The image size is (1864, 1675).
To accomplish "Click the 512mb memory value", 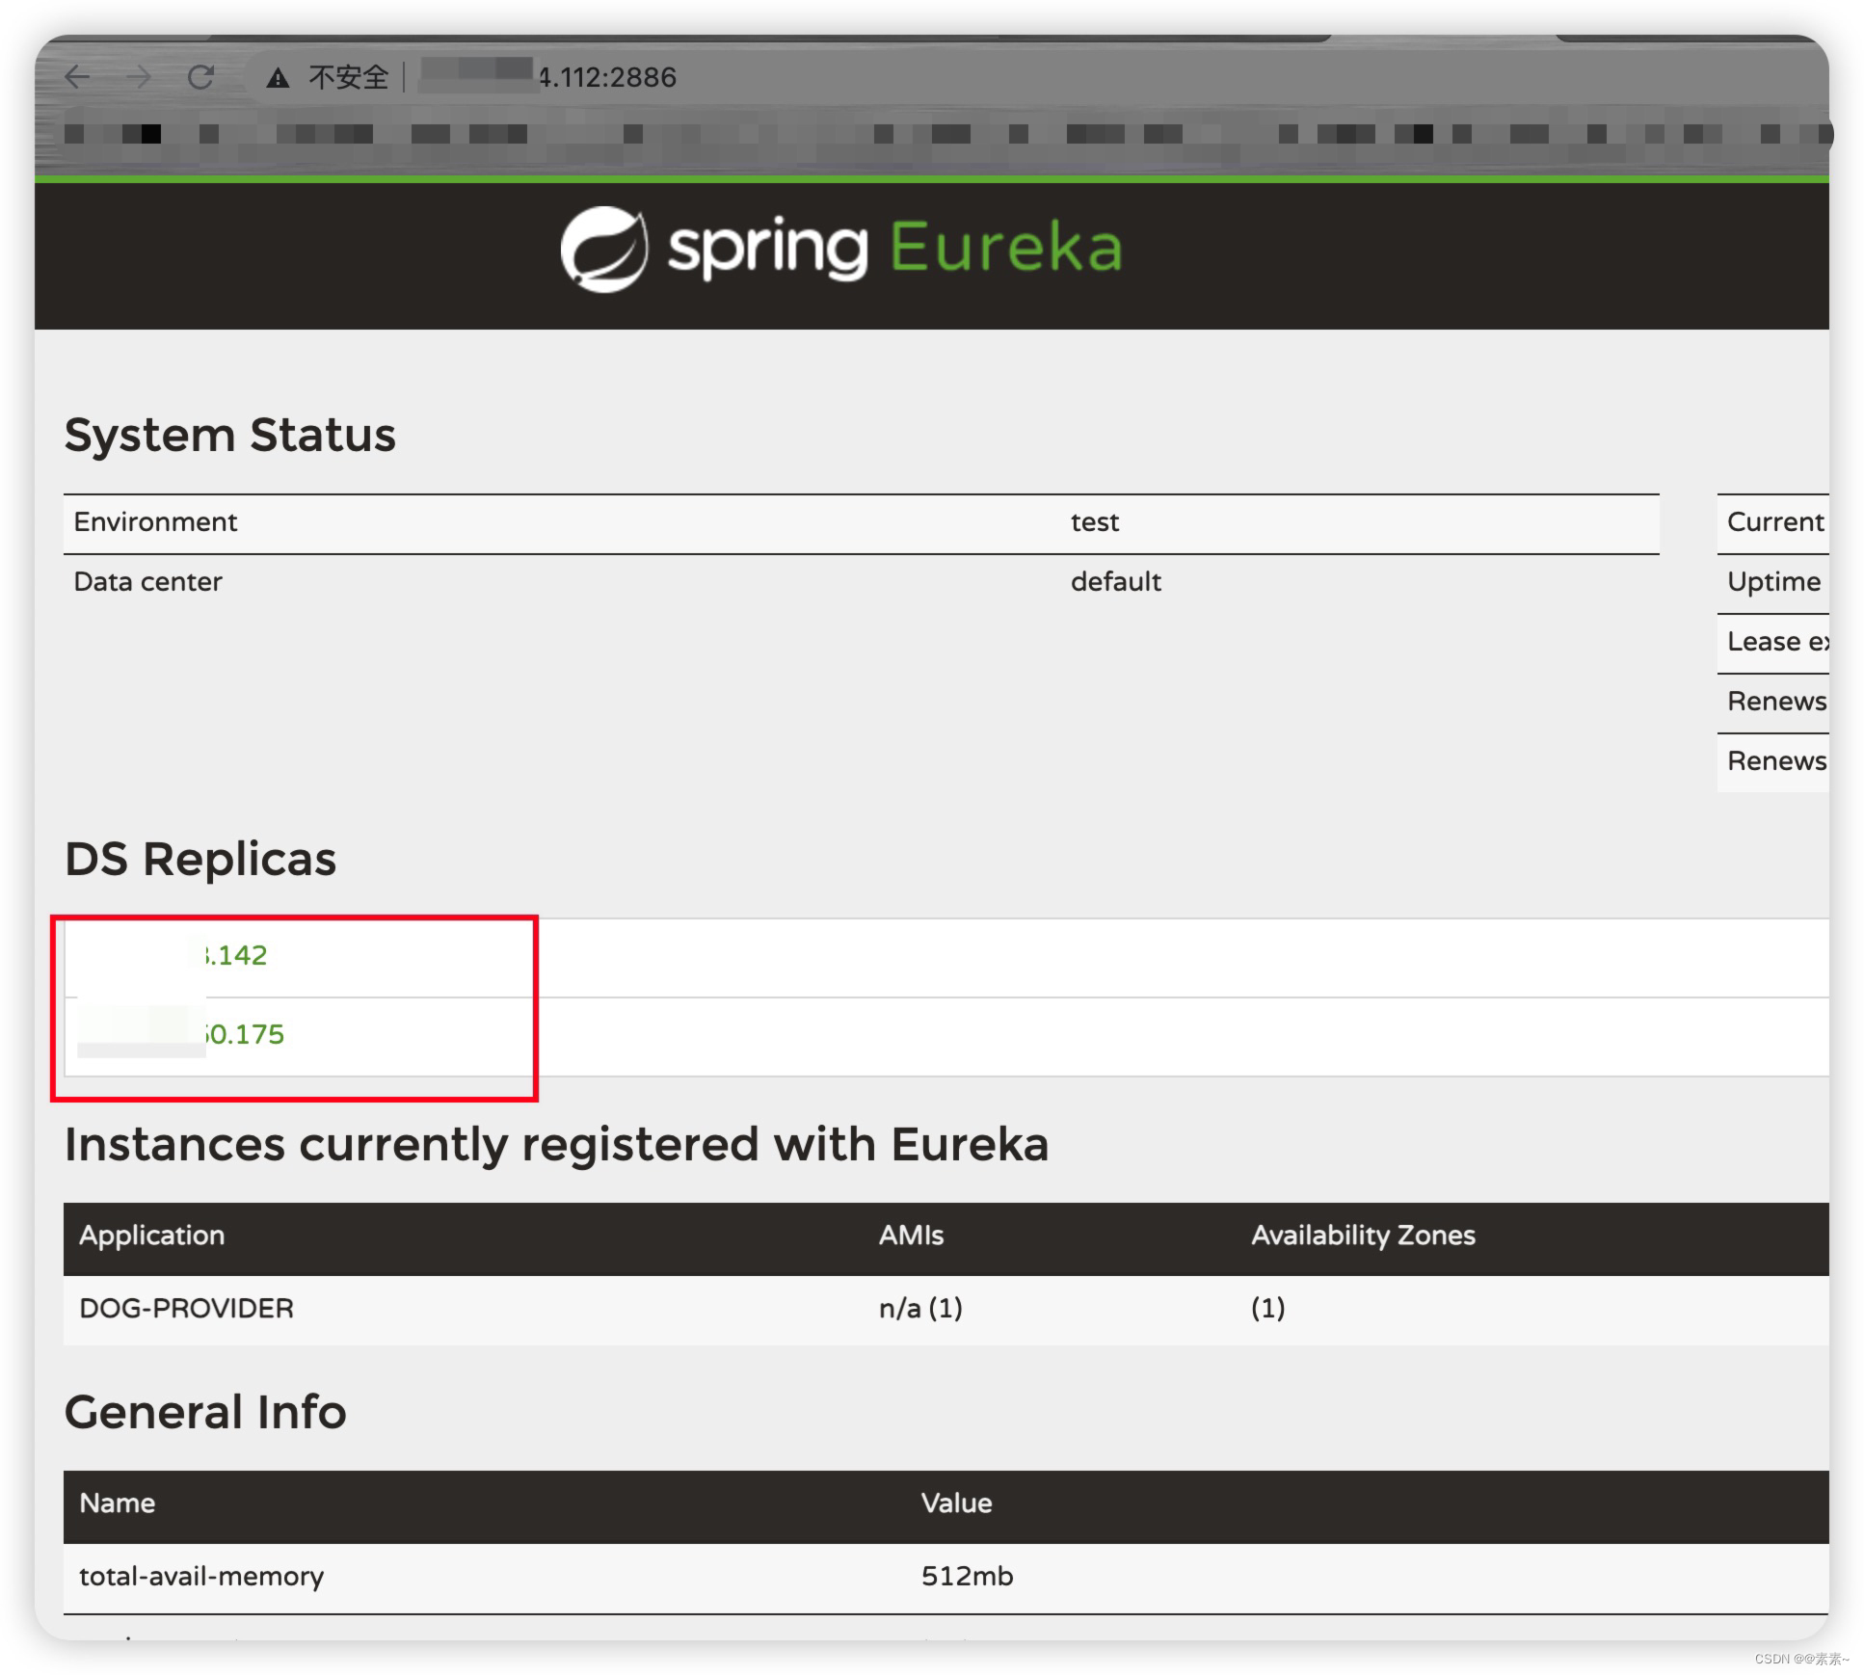I will tap(967, 1577).
